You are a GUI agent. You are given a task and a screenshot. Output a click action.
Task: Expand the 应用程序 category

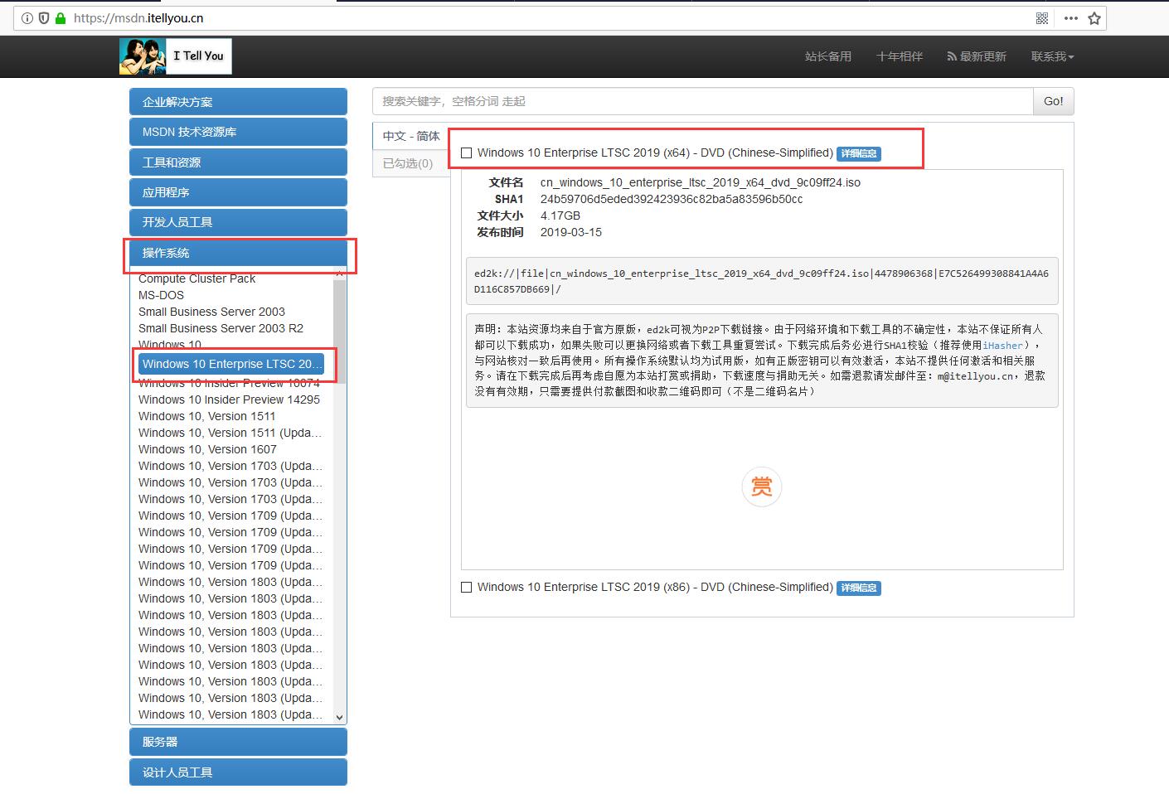point(238,192)
